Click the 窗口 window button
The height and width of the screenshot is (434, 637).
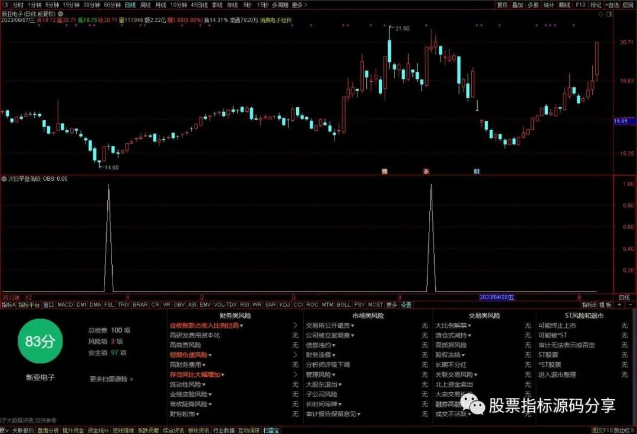(48, 304)
